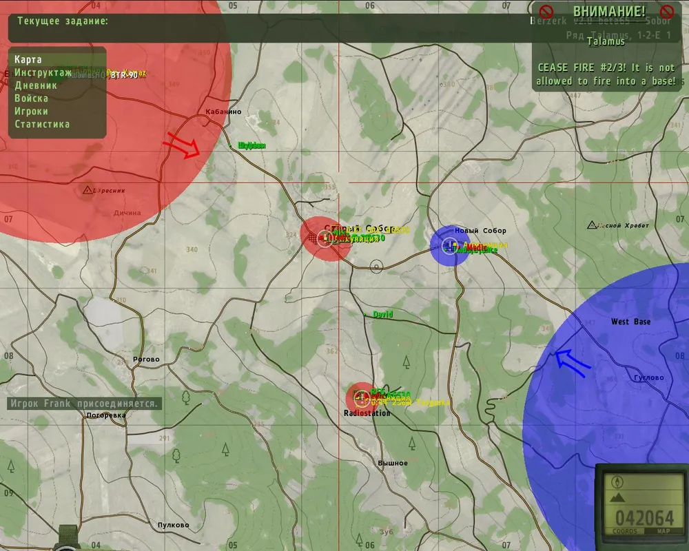The width and height of the screenshot is (689, 551).
Task: Click the CEASE FIRE #2/3 warning message
Action: 606,74
